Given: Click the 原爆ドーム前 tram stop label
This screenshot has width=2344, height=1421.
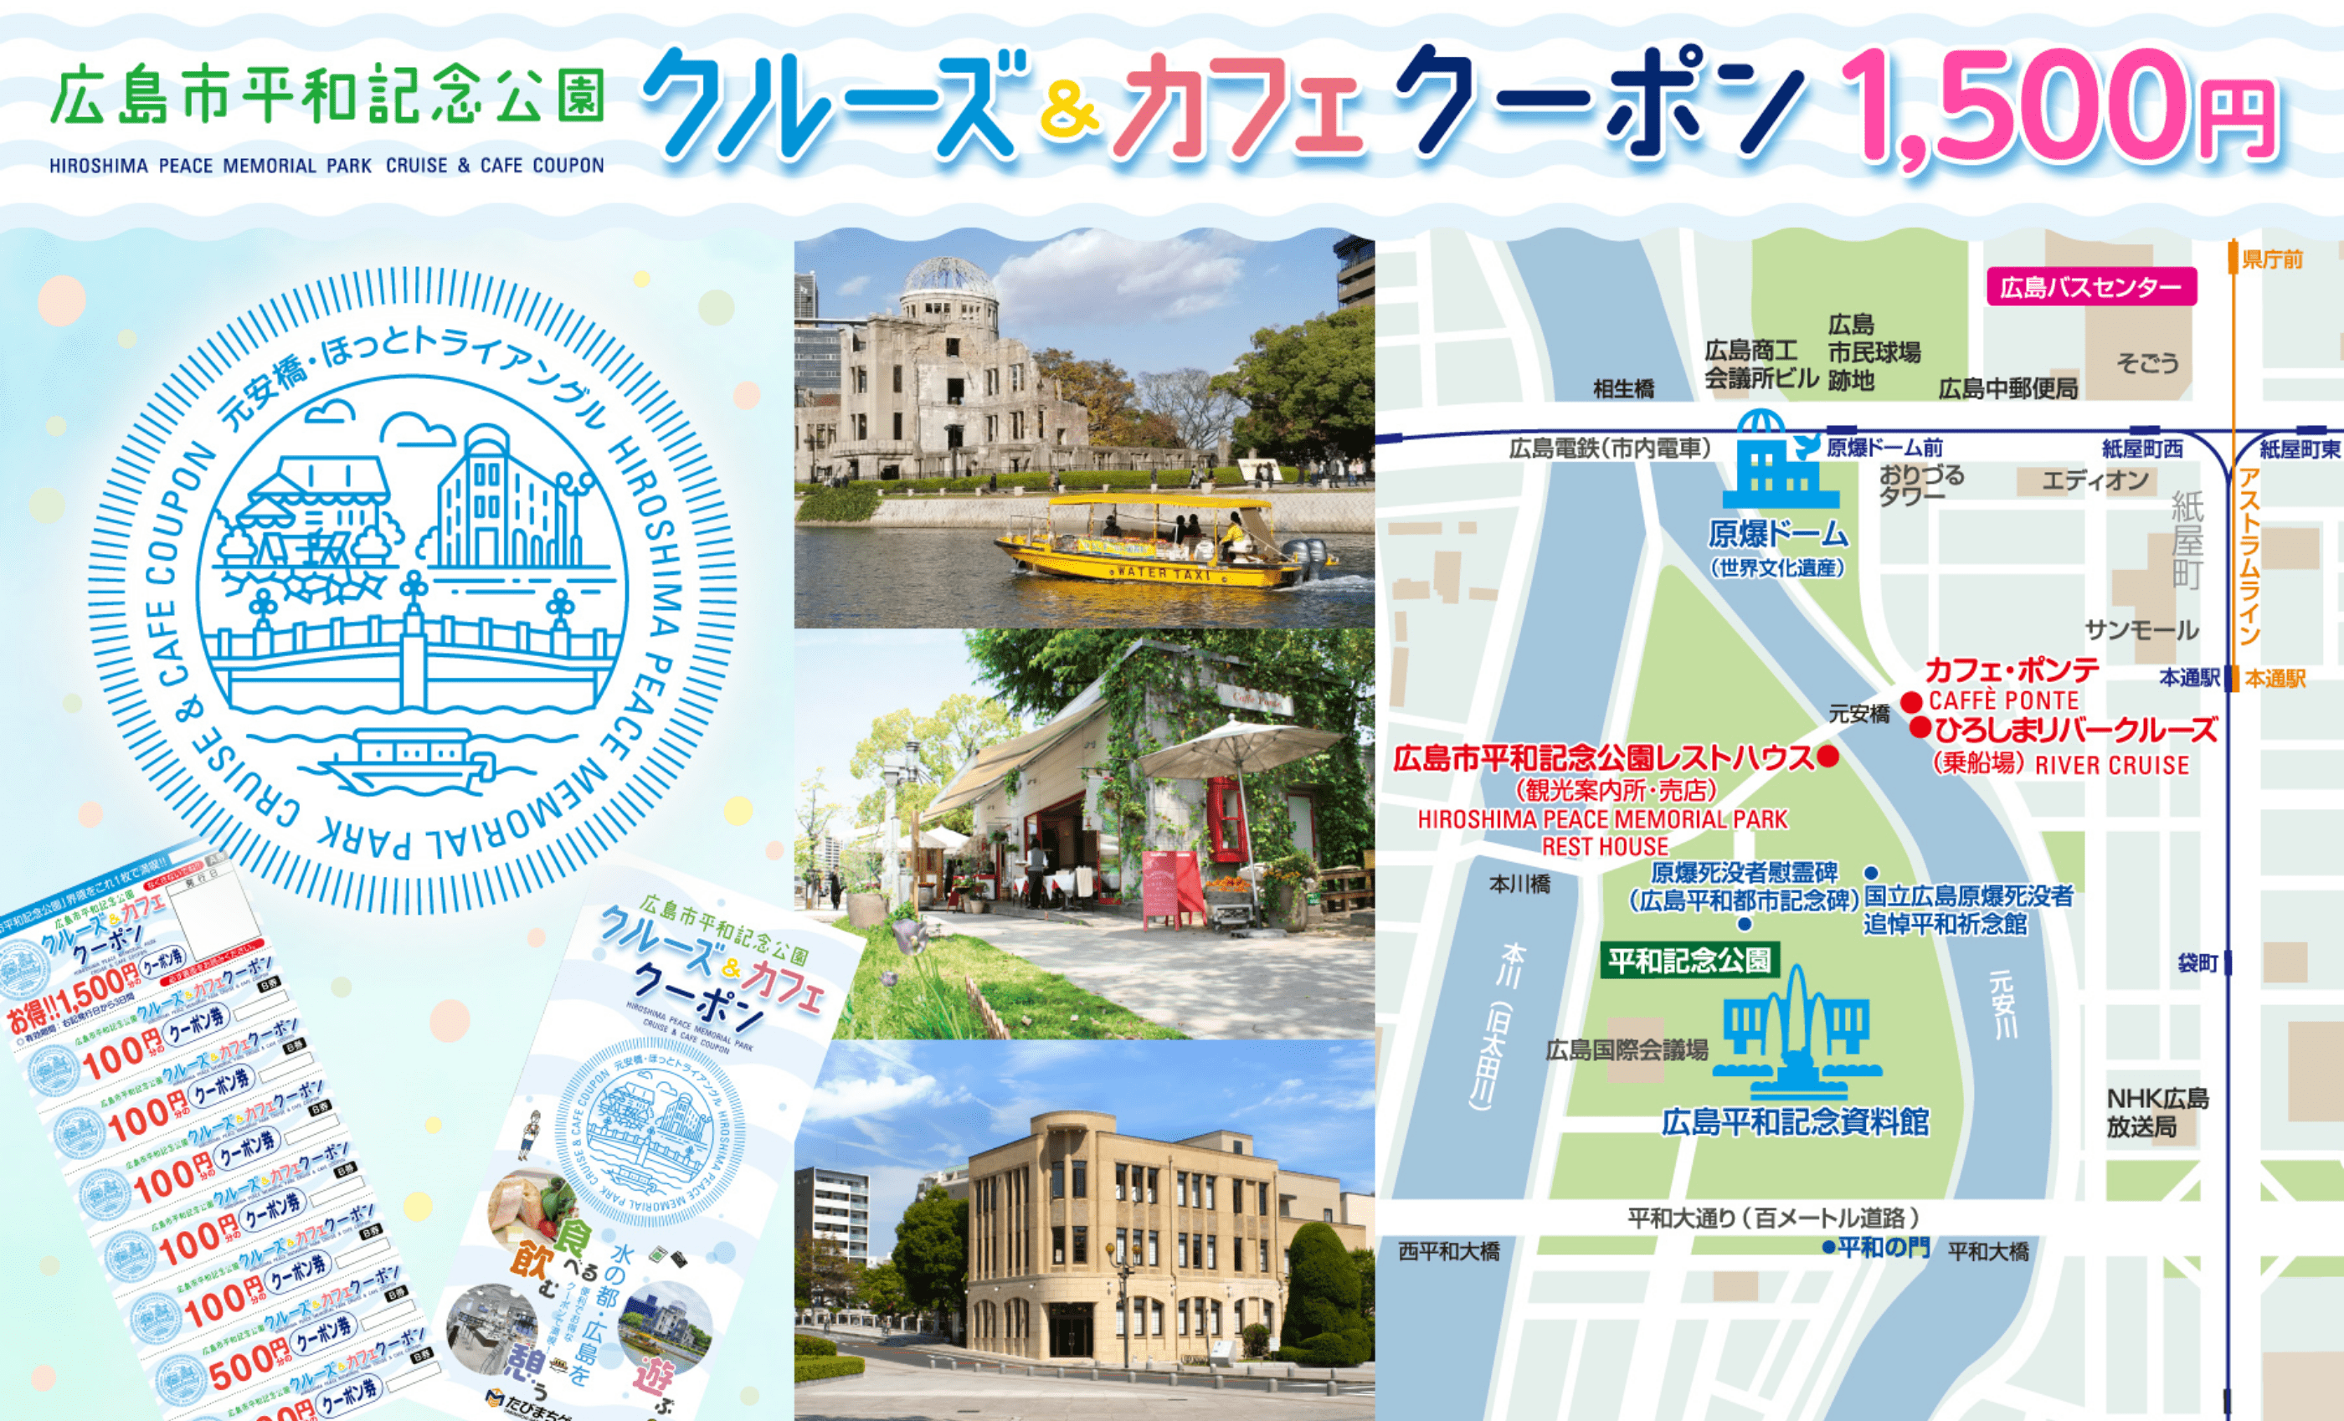Looking at the screenshot, I should 1884,447.
